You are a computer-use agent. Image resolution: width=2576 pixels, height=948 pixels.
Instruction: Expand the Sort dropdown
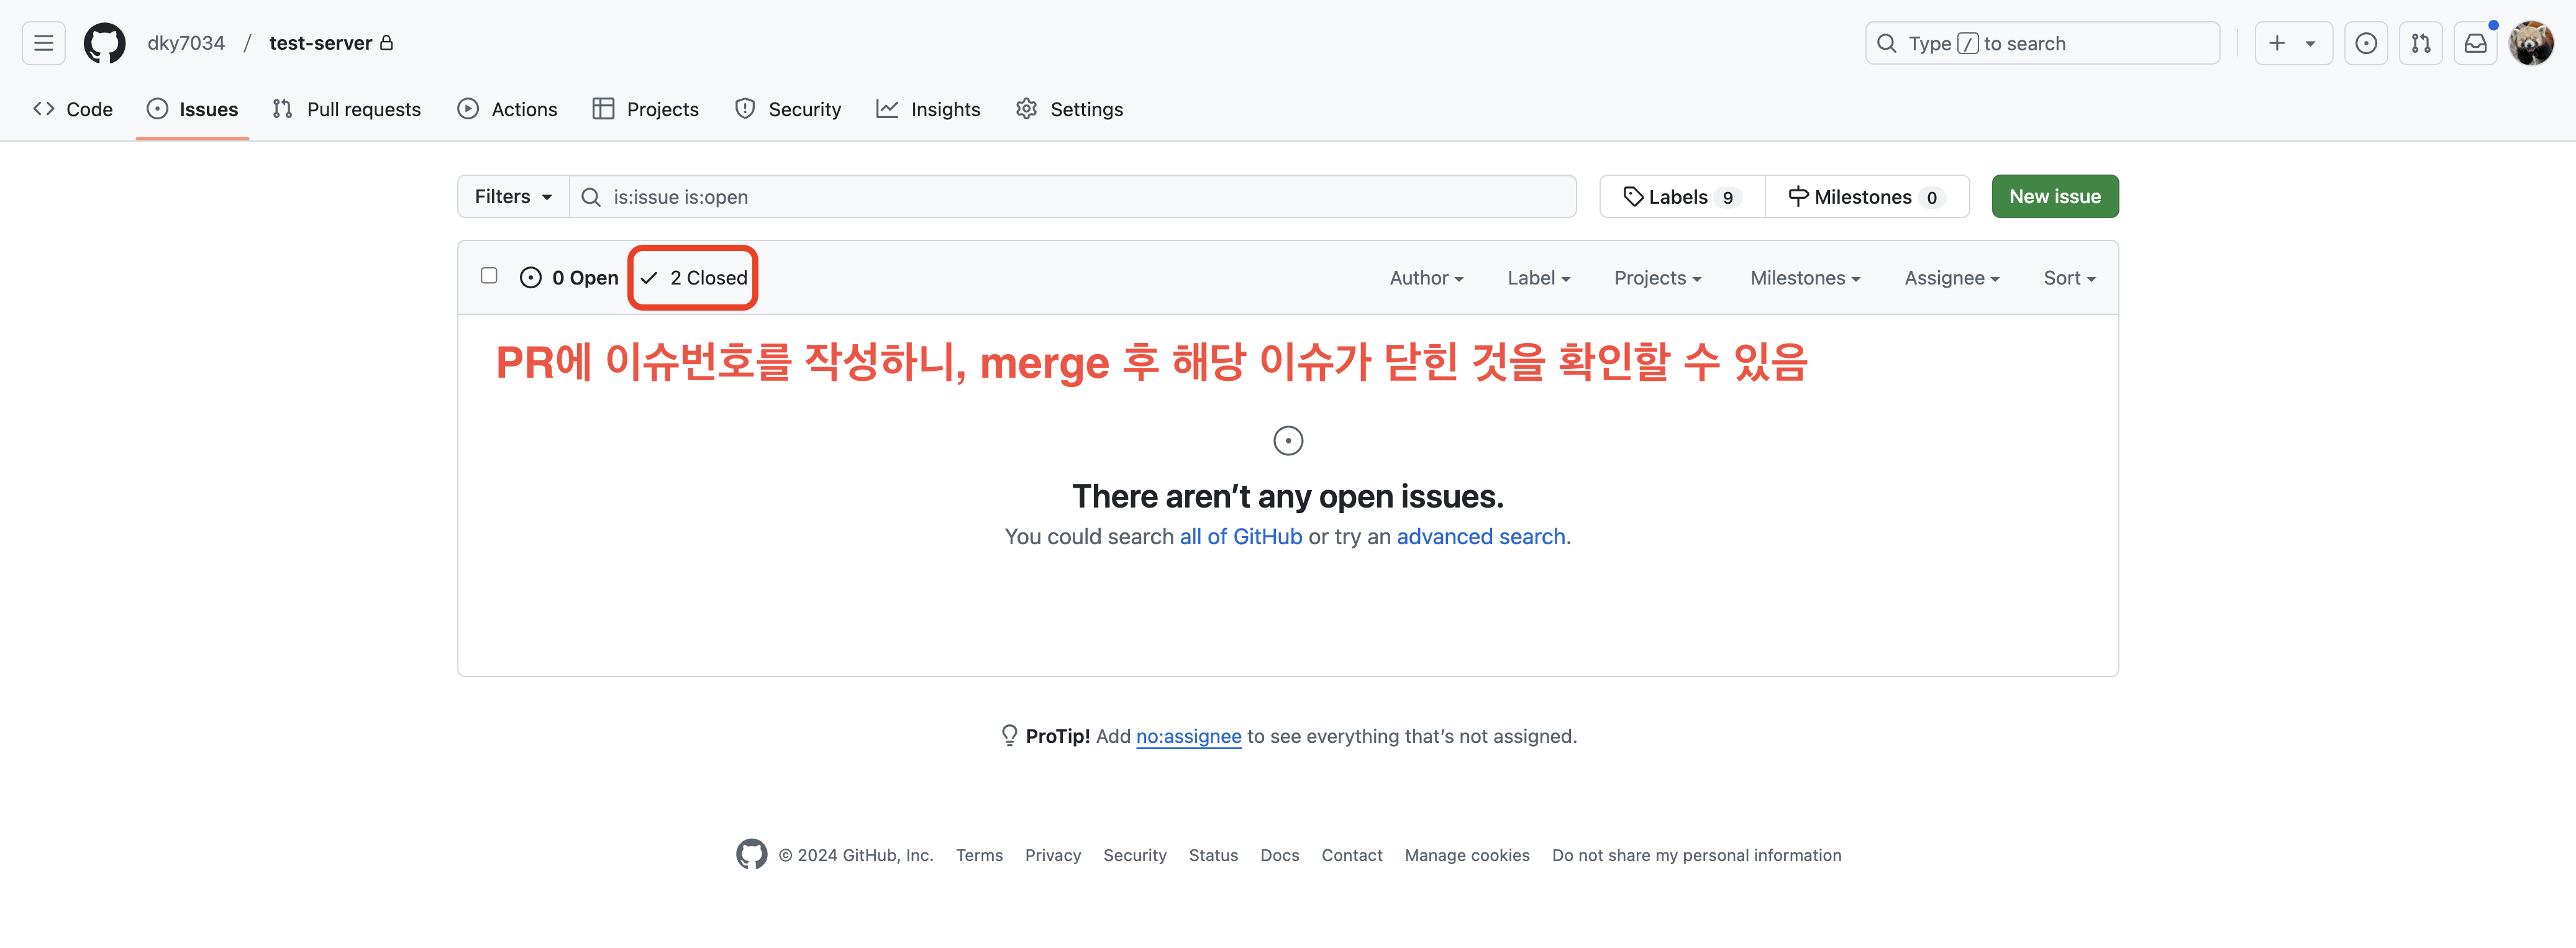click(x=2068, y=278)
